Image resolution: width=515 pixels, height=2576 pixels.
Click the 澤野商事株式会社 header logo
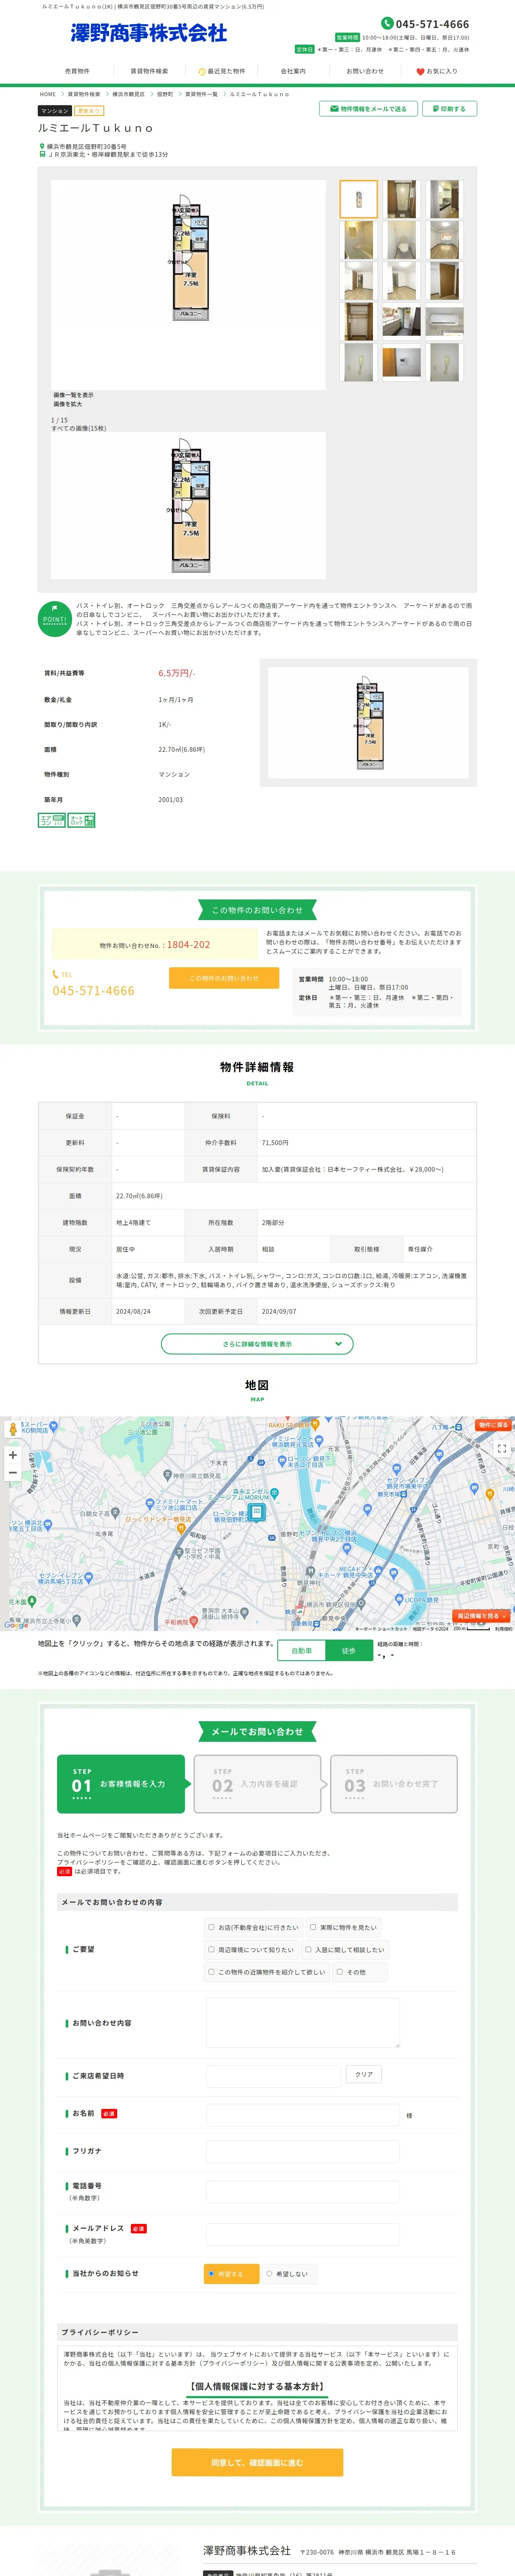pos(148,33)
